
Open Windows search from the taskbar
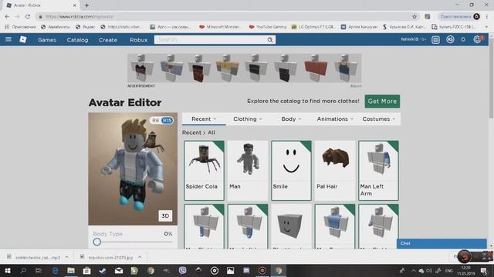23,270
